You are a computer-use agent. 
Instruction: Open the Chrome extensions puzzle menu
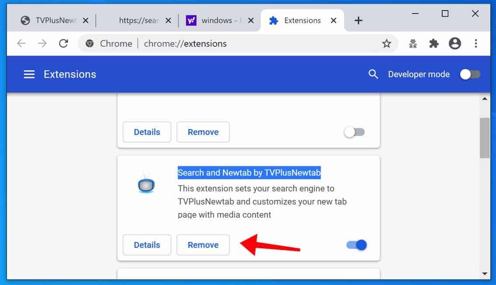pyautogui.click(x=434, y=43)
